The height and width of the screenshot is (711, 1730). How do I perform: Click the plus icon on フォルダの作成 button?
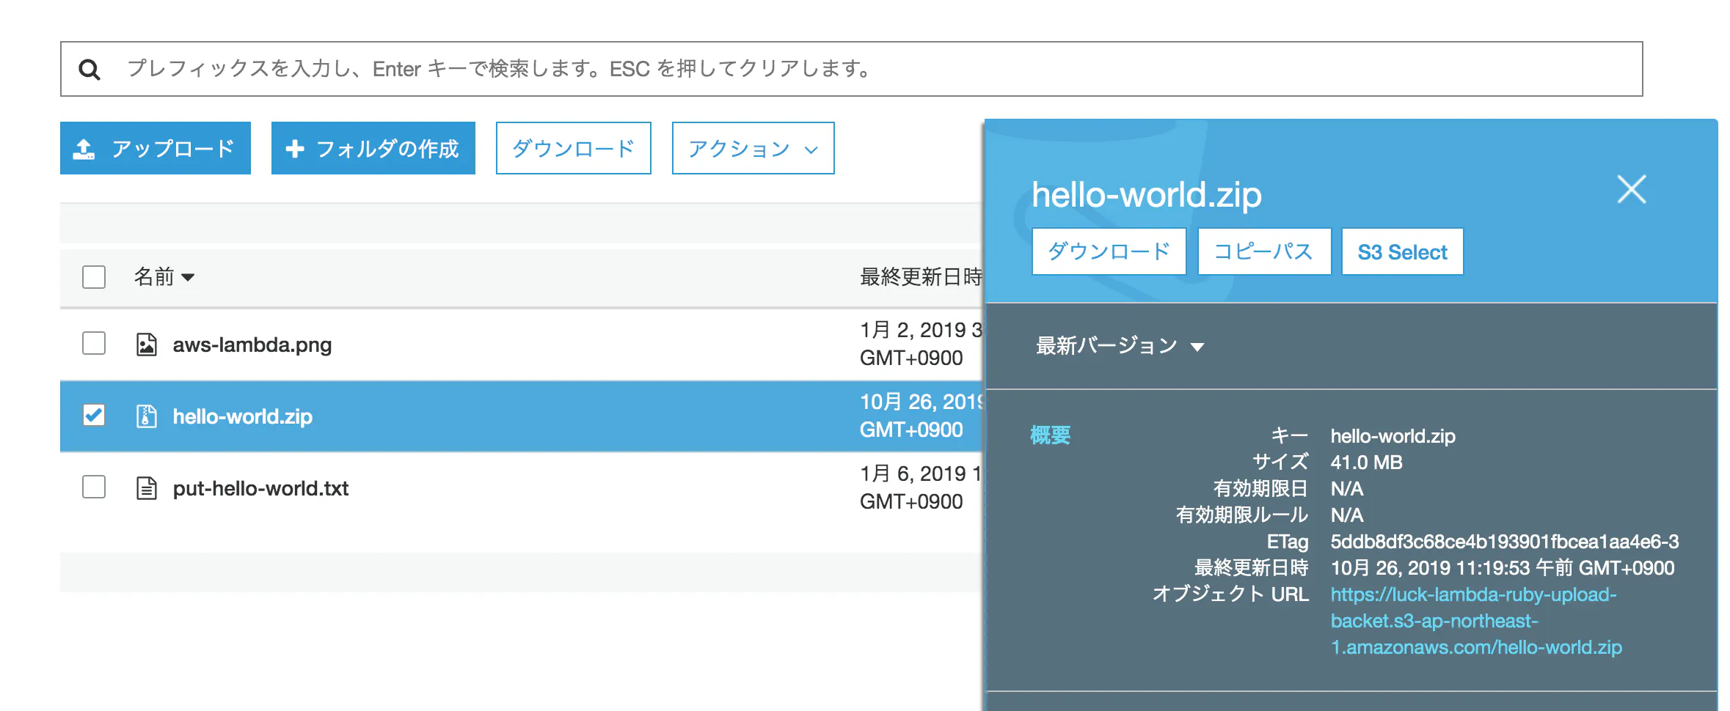click(296, 147)
